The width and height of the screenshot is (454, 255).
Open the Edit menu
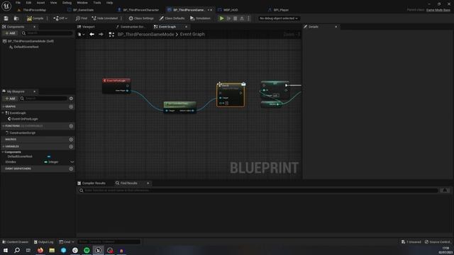[28, 3]
